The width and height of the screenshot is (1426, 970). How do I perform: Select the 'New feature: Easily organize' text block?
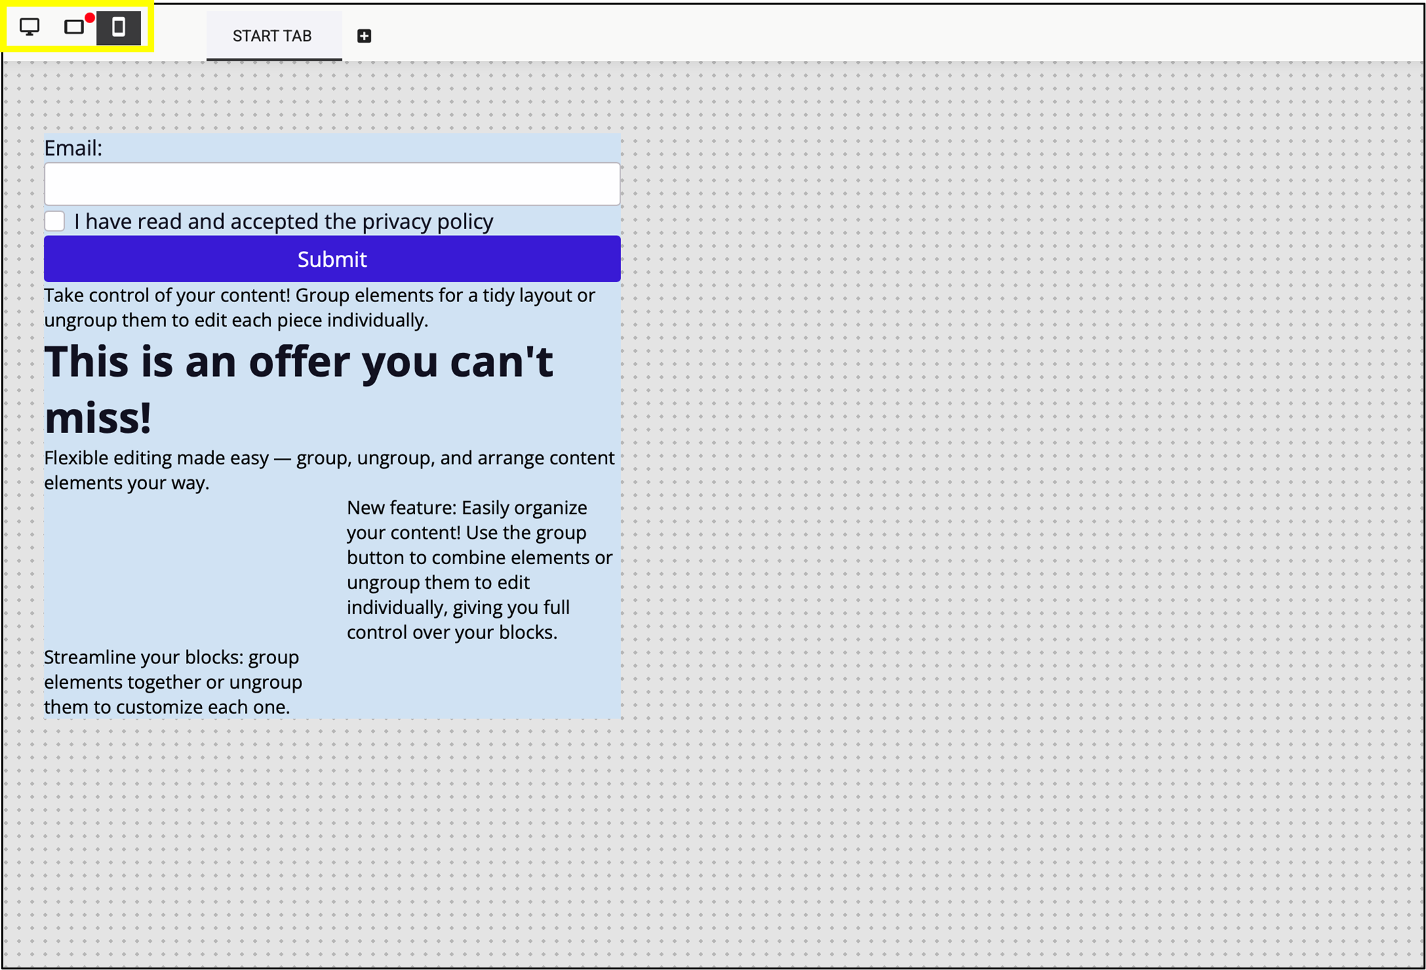(x=479, y=569)
